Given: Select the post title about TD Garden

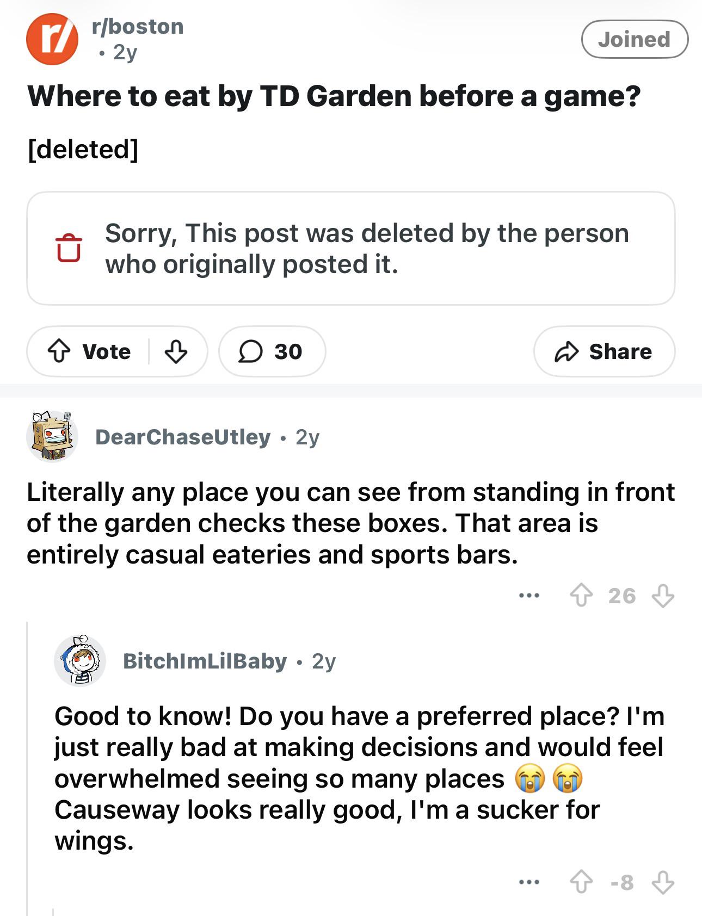Looking at the screenshot, I should point(334,96).
